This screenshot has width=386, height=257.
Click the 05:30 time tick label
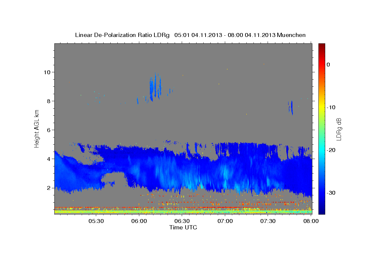[x=96, y=221]
